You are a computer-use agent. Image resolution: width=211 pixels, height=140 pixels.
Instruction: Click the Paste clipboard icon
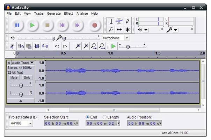29,46
